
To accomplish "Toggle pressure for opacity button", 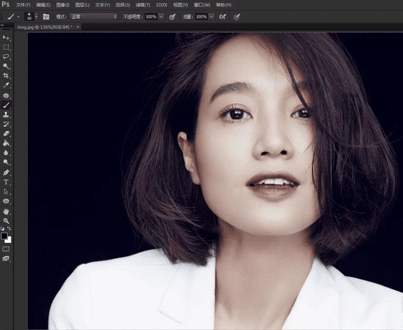I will [172, 17].
